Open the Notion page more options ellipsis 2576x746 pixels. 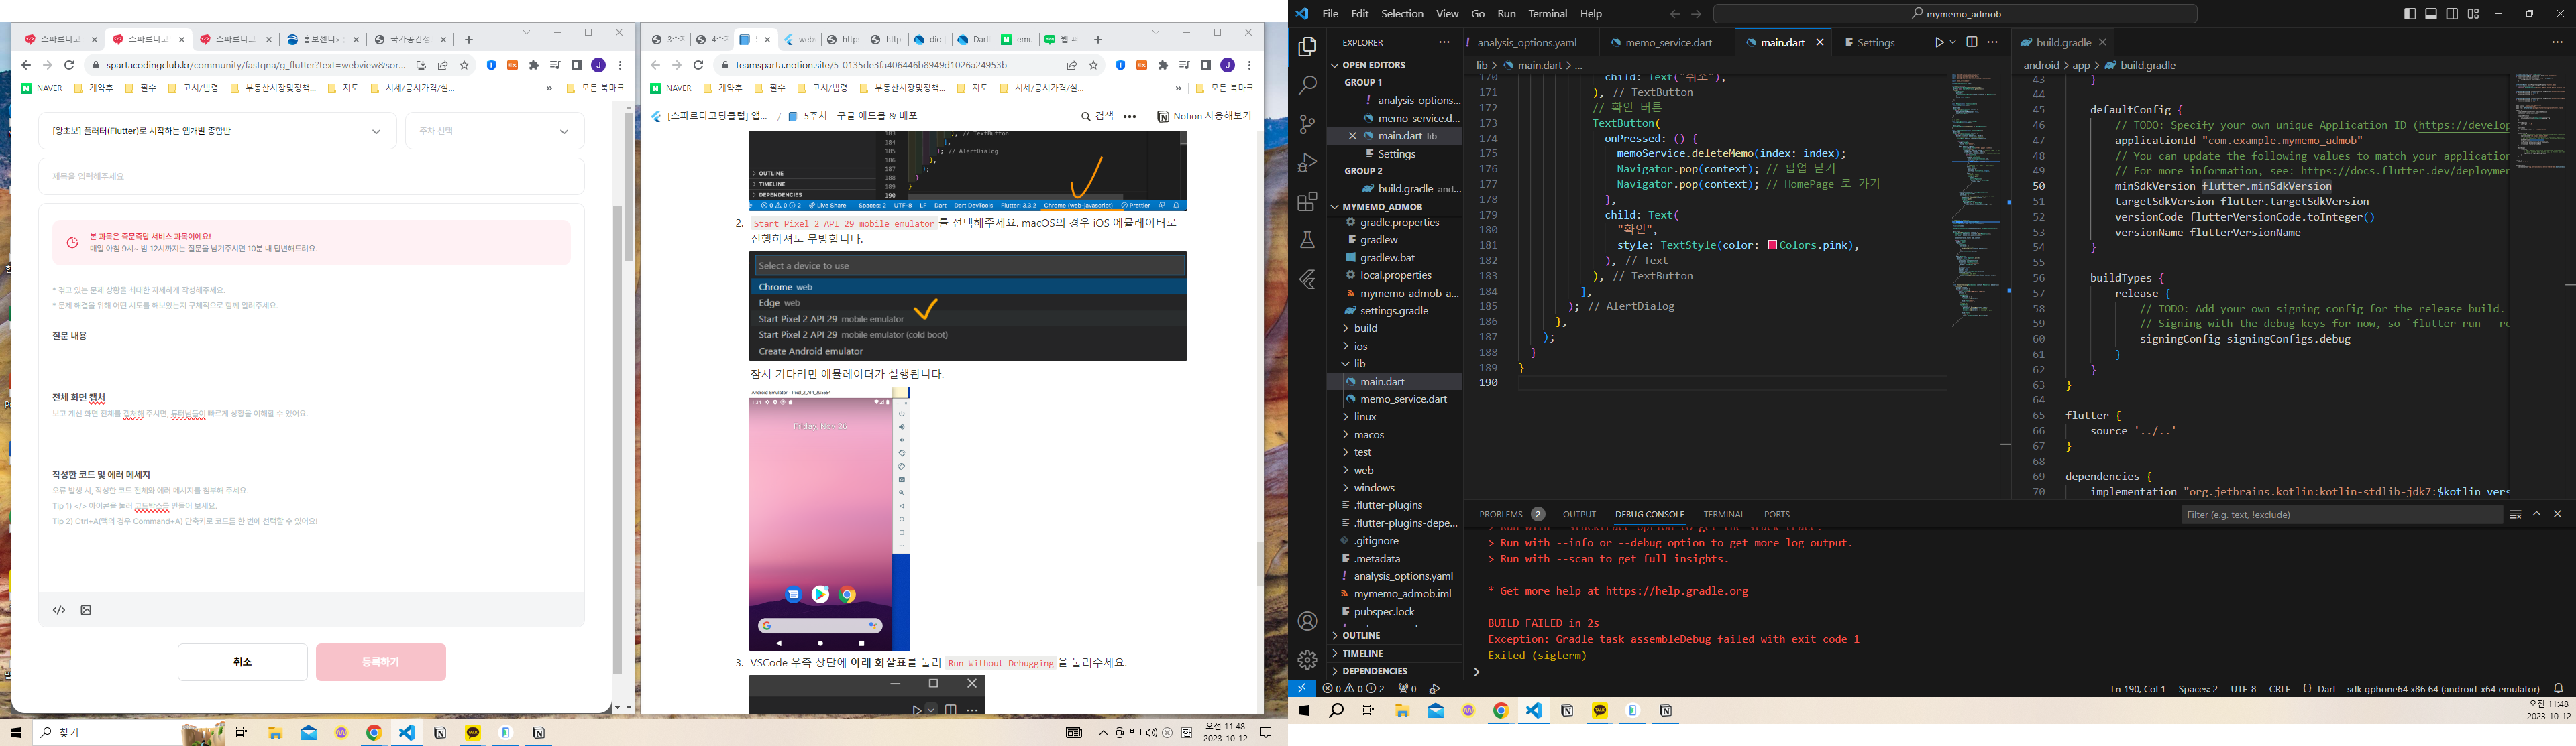coord(1129,117)
